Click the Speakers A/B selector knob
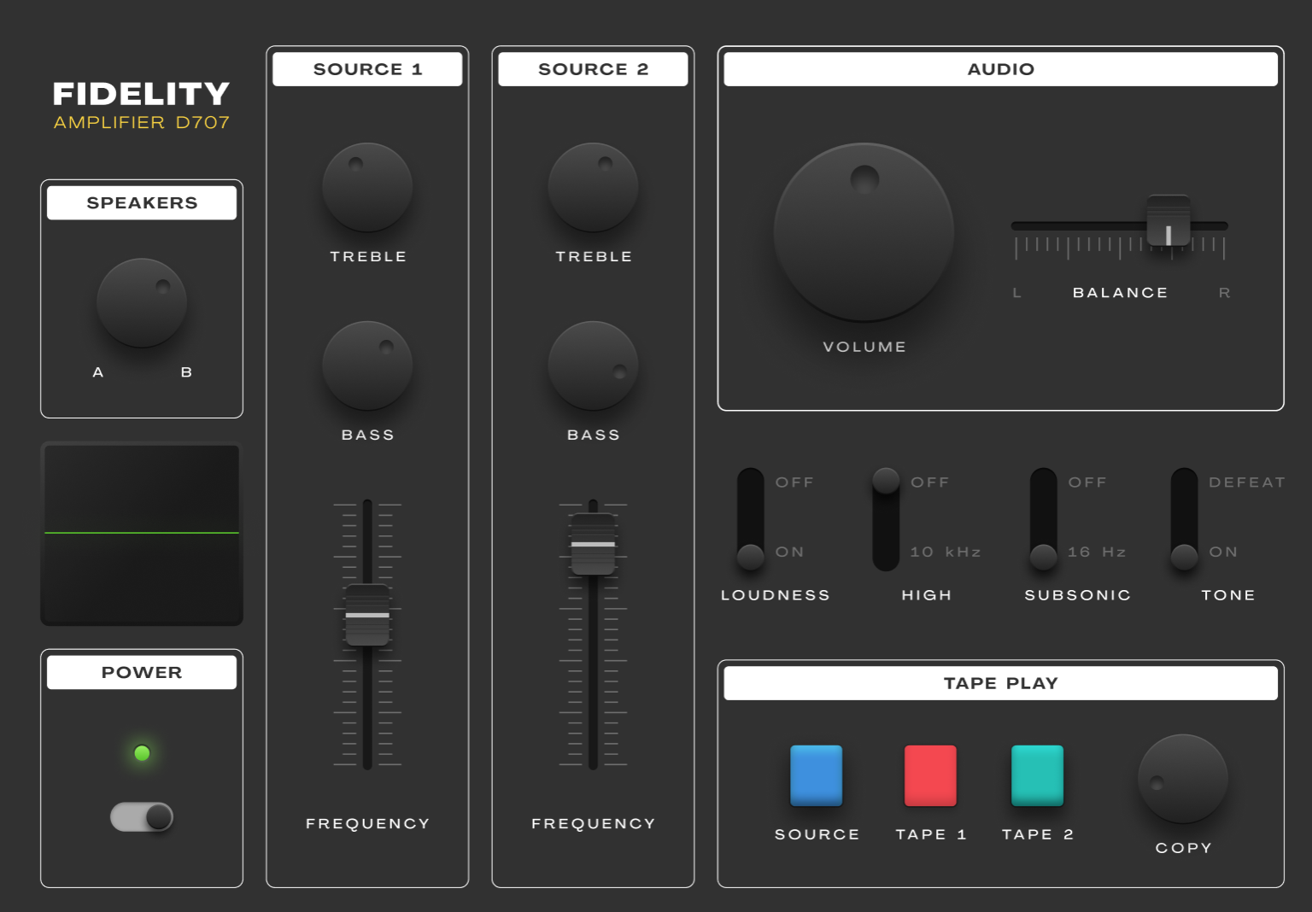 pyautogui.click(x=142, y=303)
